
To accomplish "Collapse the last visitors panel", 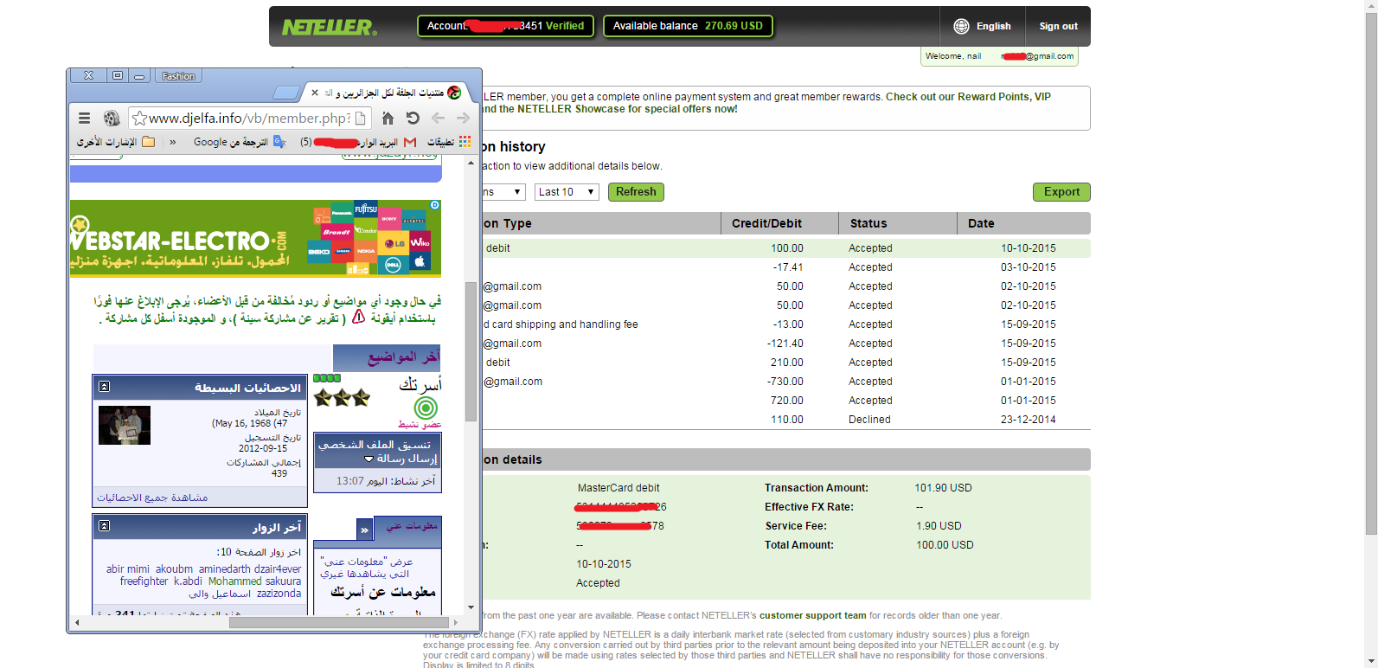I will (104, 526).
